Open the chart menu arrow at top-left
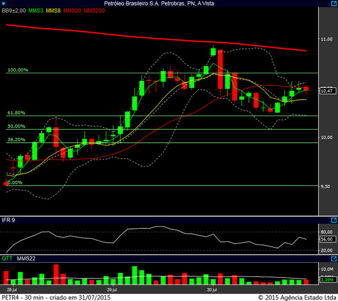Viewport: 338px width, 301px height. [3, 3]
